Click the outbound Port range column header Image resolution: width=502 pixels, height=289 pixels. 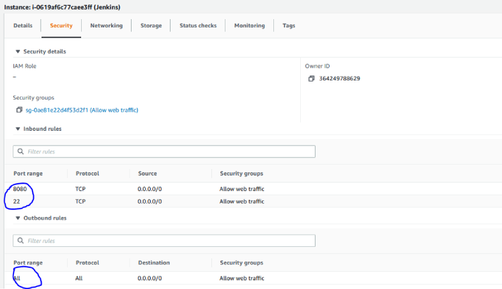point(28,263)
